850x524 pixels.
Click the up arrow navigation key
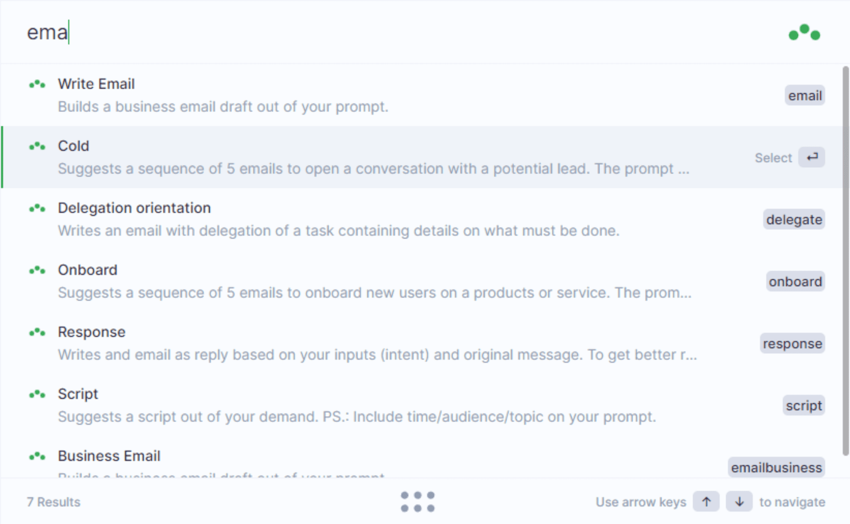tap(706, 502)
